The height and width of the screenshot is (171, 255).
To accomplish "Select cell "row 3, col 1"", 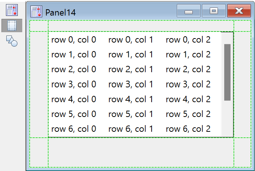I will coord(131,84).
